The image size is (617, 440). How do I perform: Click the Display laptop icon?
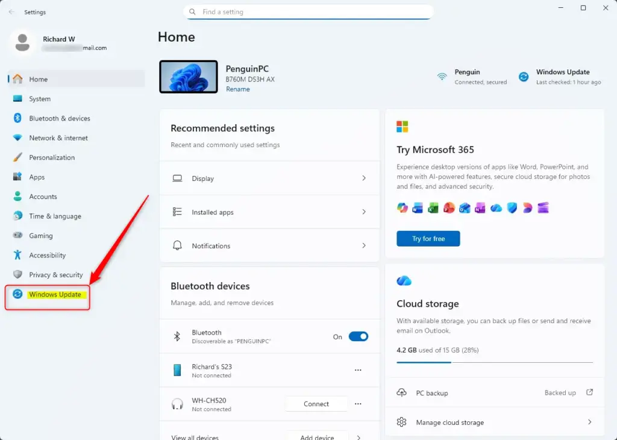[x=178, y=178]
